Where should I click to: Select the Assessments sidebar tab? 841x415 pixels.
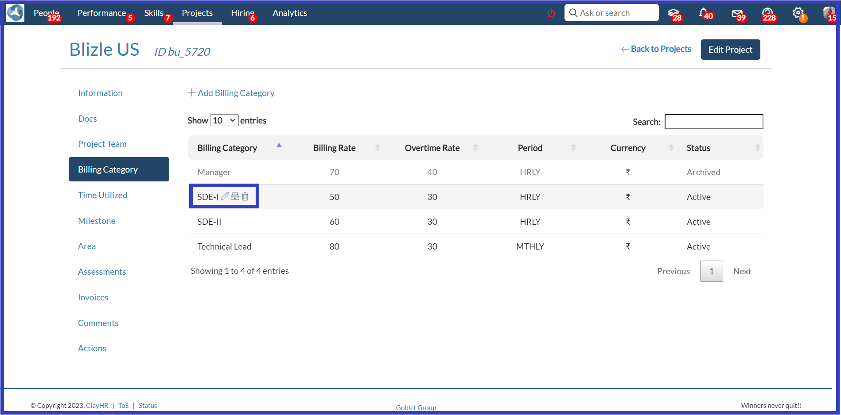pyautogui.click(x=102, y=272)
